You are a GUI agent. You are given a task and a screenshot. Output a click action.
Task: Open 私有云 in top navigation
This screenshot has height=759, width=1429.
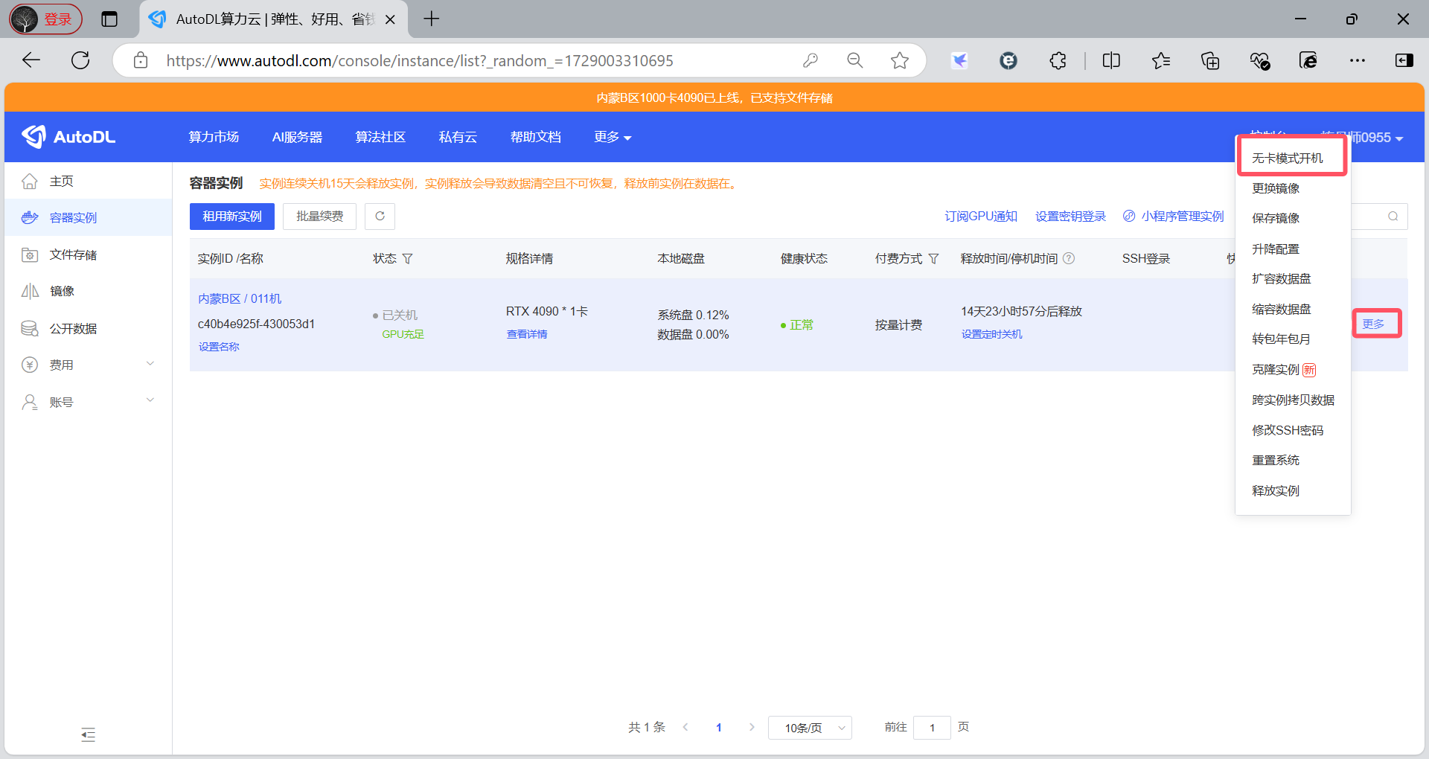458,137
